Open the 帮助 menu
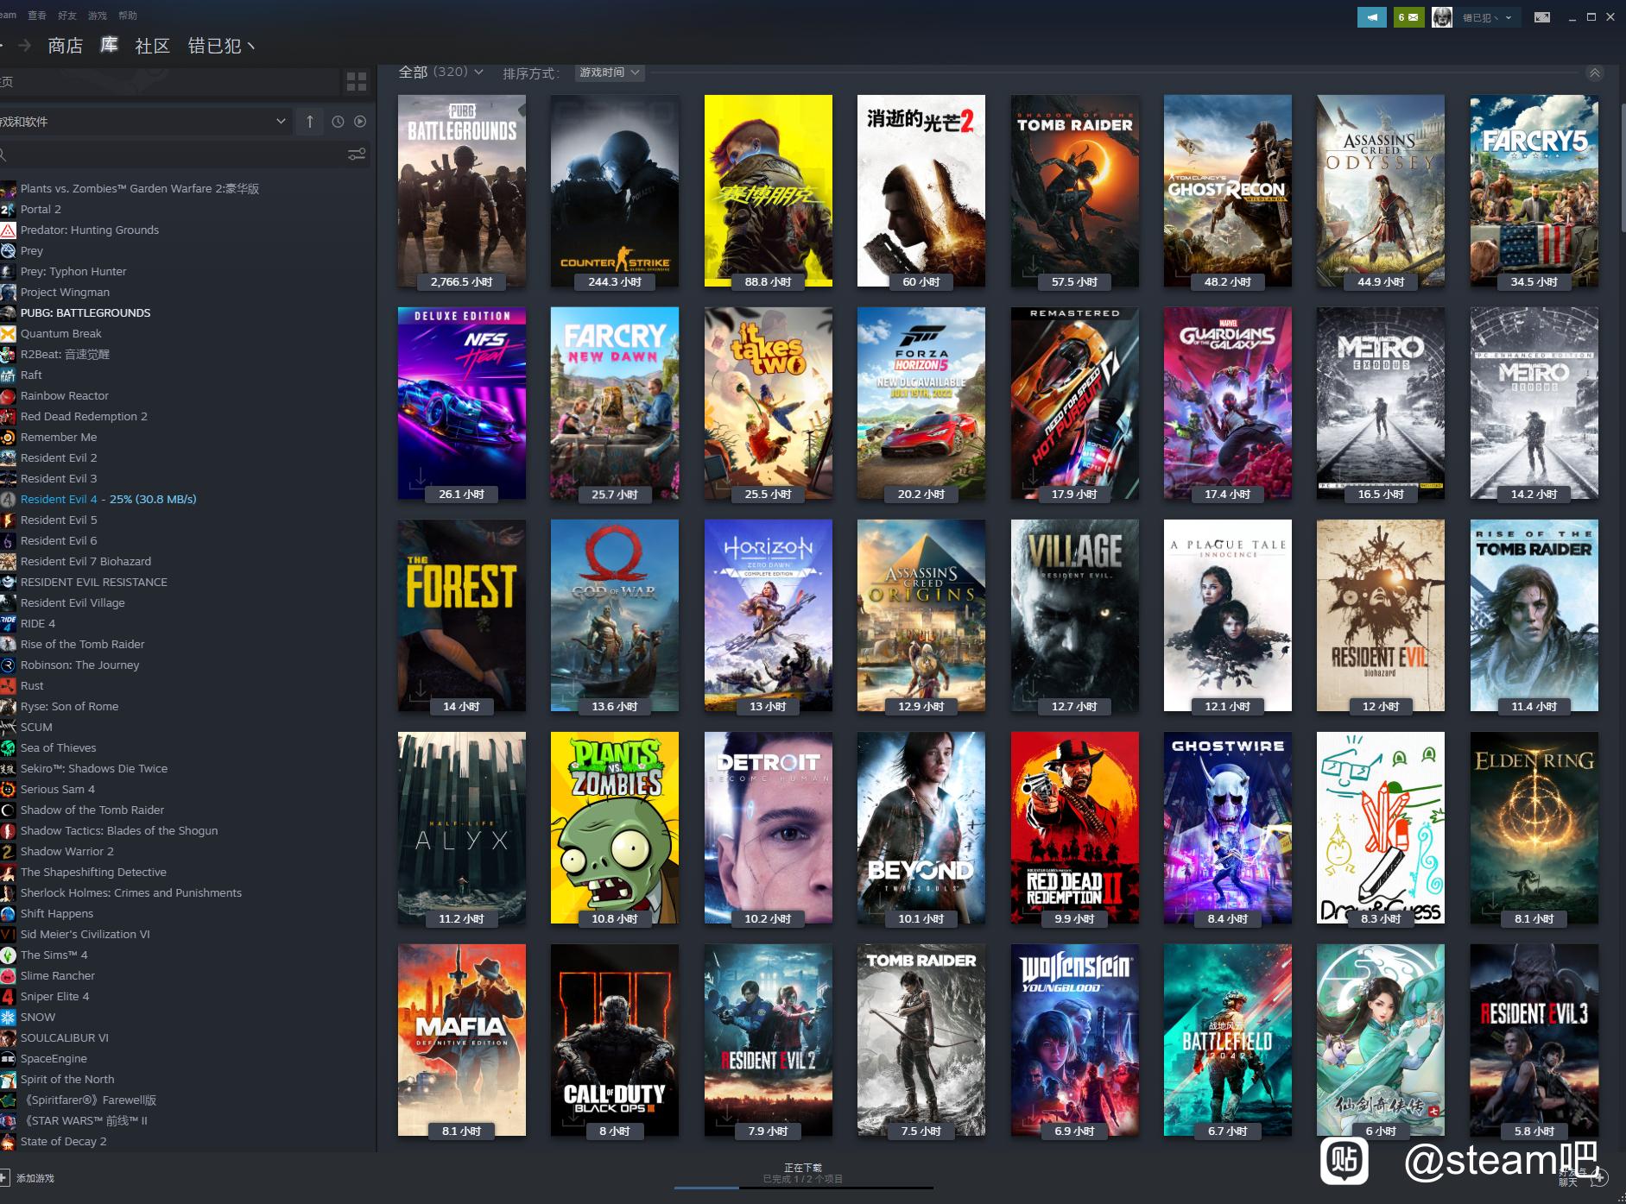The image size is (1626, 1204). (128, 16)
